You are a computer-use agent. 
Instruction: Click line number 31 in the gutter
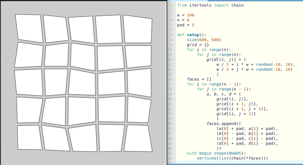pos(170,153)
